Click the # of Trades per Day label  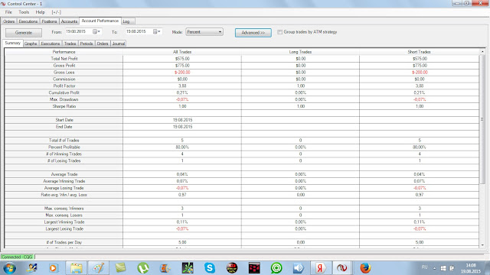click(64, 242)
